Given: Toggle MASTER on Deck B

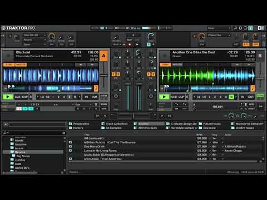Looking at the screenshot, I should [177, 64].
